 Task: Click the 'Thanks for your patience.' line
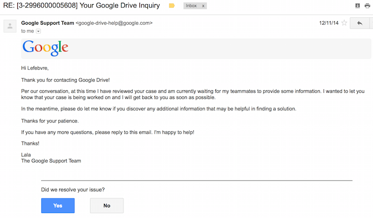50,121
